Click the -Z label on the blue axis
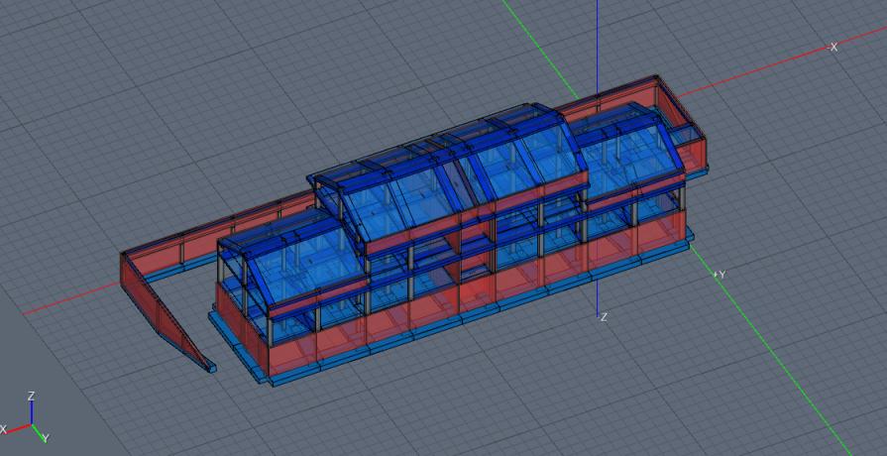This screenshot has width=887, height=456. [x=603, y=317]
